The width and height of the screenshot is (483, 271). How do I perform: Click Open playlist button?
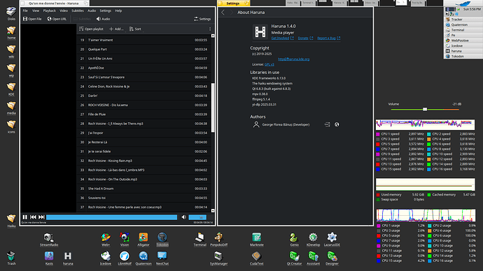[x=91, y=29]
